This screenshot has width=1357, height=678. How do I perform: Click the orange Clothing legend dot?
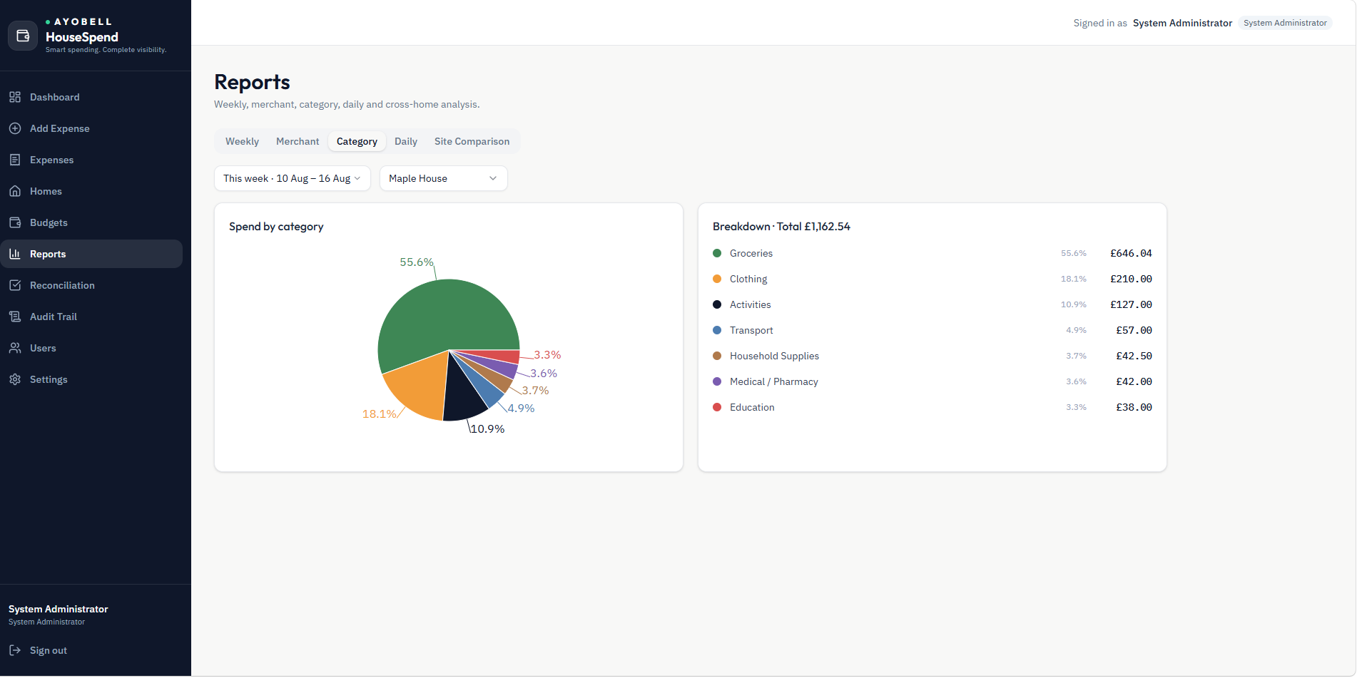pyautogui.click(x=717, y=279)
